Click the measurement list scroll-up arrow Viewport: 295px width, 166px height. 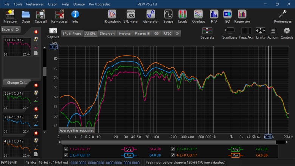pos(45,47)
